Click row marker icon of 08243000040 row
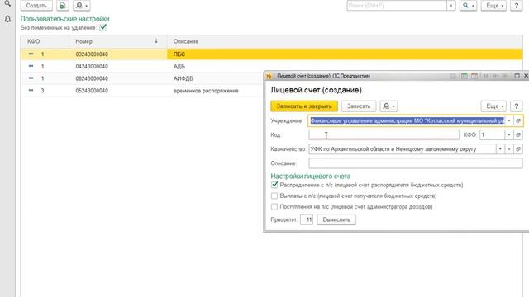 [31, 78]
